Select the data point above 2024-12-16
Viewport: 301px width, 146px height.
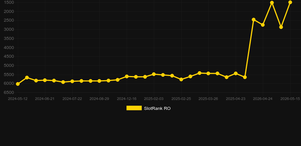[x=127, y=76]
